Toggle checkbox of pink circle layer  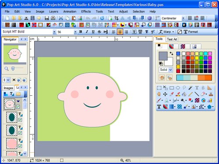click(20, 146)
